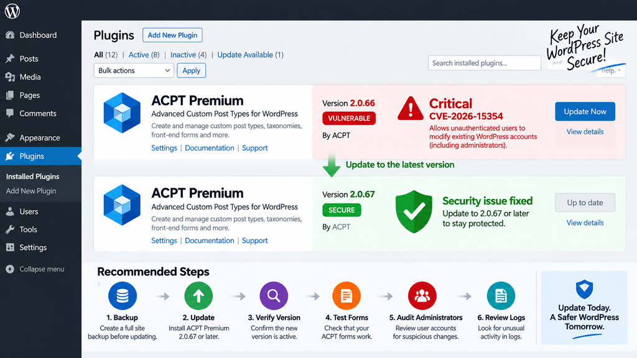Click the Posts pushpin icon
The height and width of the screenshot is (358, 637).
[x=10, y=59]
